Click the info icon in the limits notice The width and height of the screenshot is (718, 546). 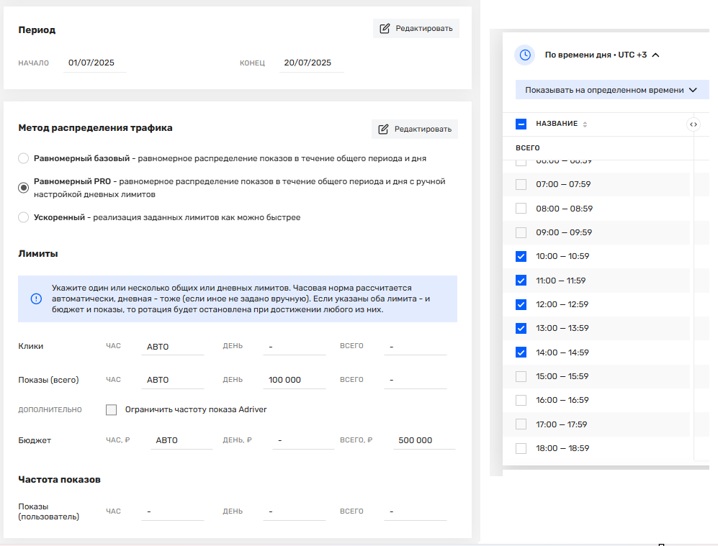click(x=36, y=299)
